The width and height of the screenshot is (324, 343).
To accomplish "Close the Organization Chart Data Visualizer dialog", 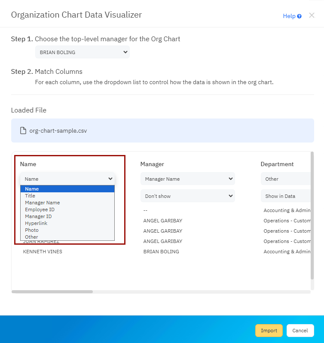I will point(312,15).
